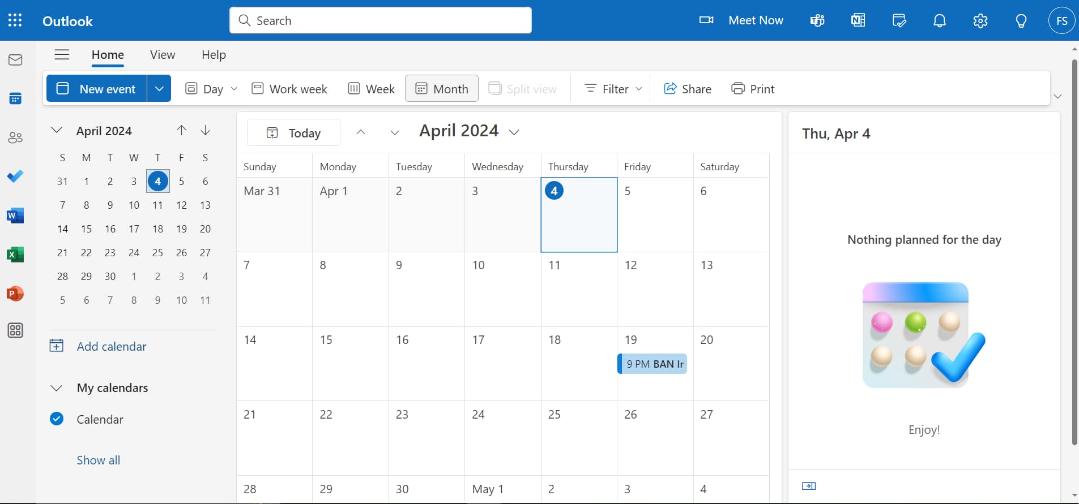Viewport: 1079px width, 504px height.
Task: Click Show all calendars
Action: coord(99,460)
